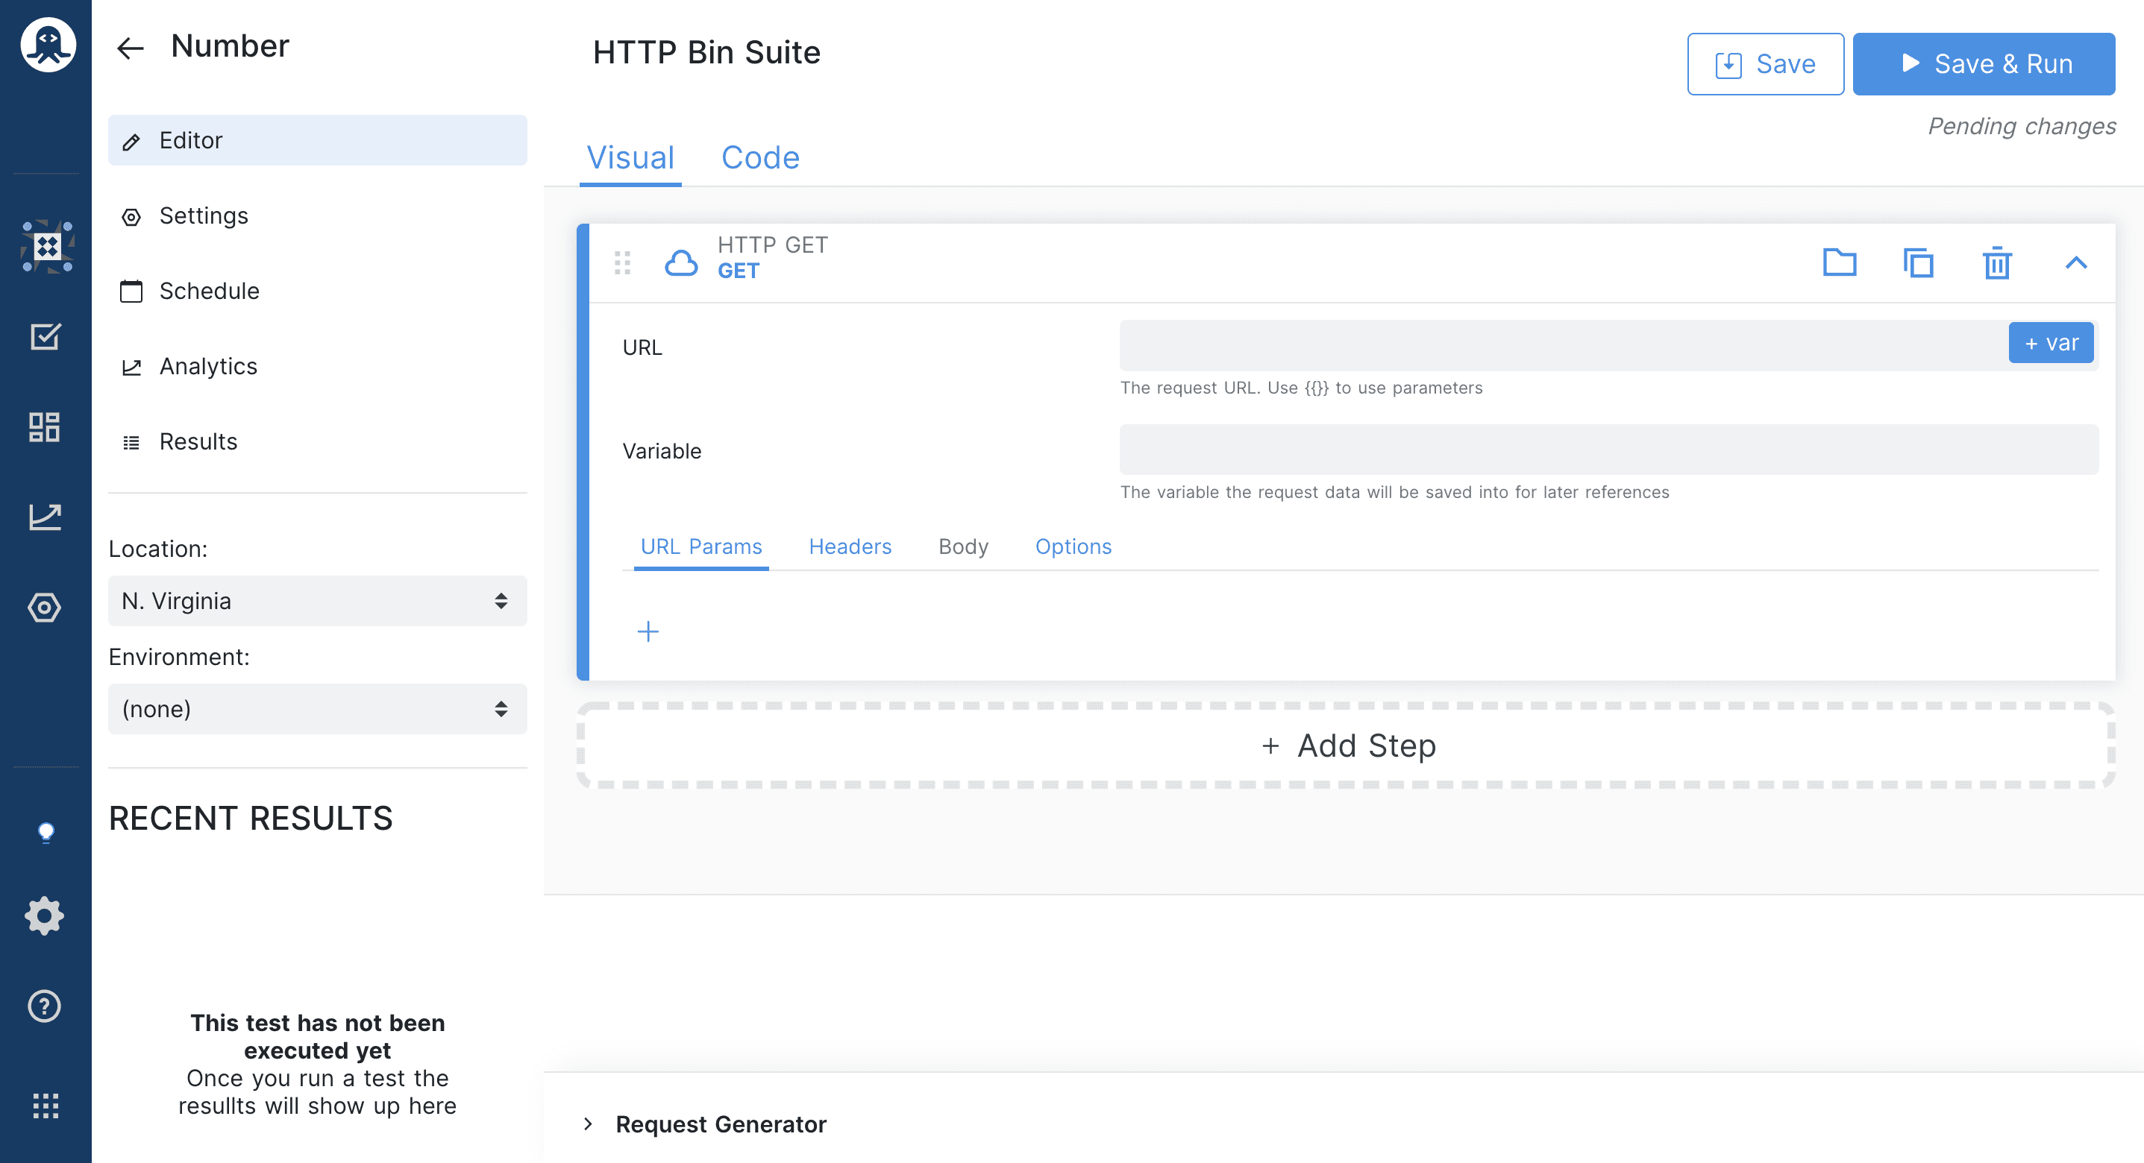2144x1163 pixels.
Task: Collapse the HTTP GET step with chevron
Action: click(2076, 263)
